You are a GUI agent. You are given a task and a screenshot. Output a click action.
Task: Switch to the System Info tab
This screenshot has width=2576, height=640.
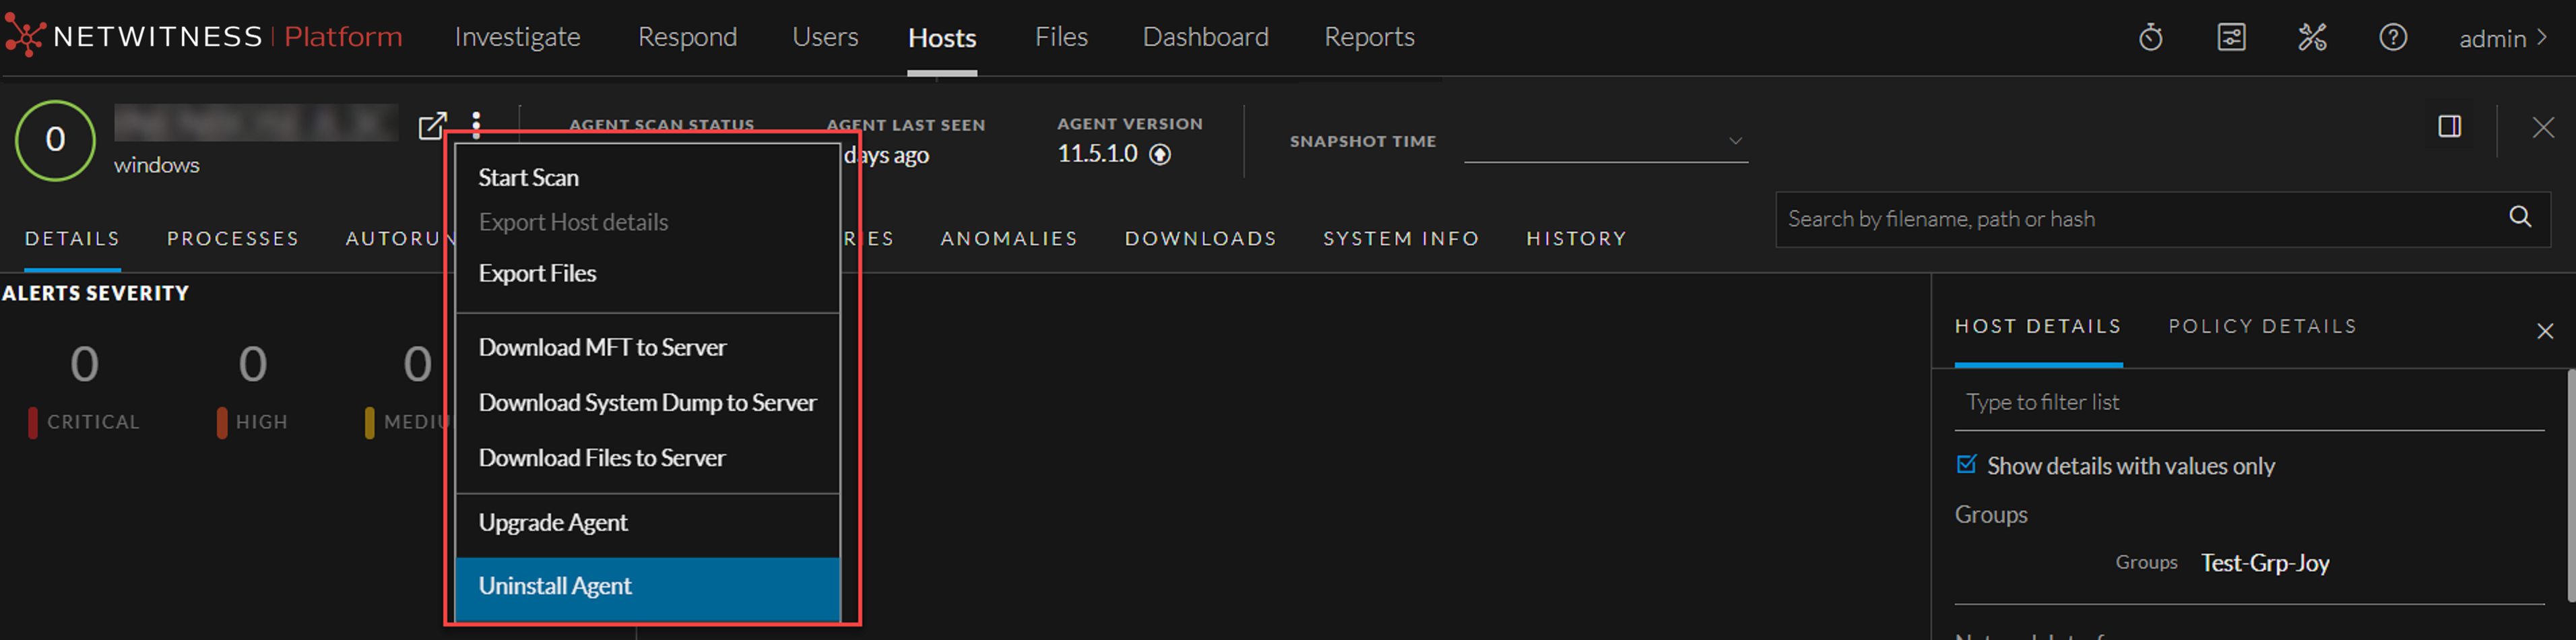coord(1401,238)
